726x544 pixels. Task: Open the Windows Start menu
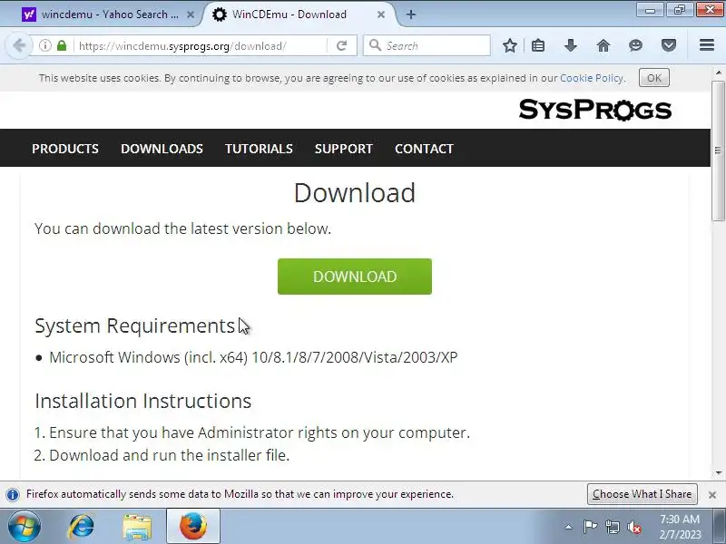click(x=24, y=527)
